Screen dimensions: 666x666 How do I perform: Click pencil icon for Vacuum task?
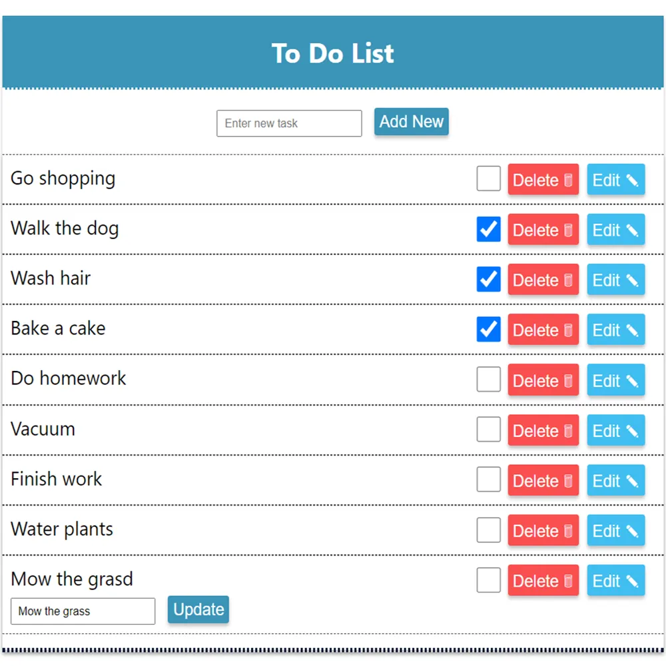coord(632,431)
